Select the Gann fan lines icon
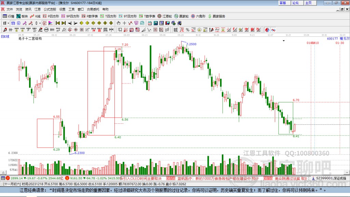This screenshot has height=197, width=350. tap(126, 30)
